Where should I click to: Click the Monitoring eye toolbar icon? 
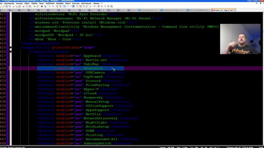point(94,6)
